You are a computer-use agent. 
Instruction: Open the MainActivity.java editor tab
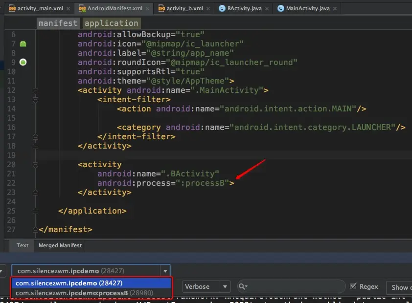[308, 8]
